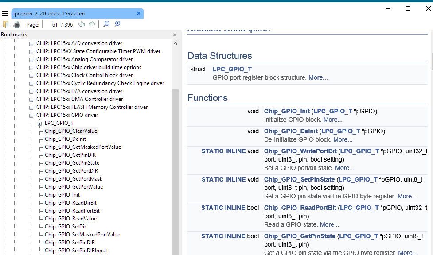This screenshot has height=255, width=433.
Task: Go to the next page arrow
Action: tap(91, 24)
